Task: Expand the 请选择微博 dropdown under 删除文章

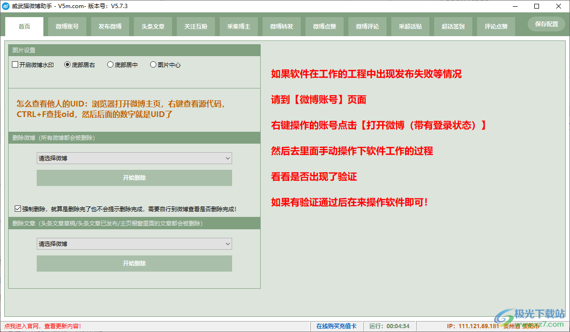Action: (x=134, y=244)
